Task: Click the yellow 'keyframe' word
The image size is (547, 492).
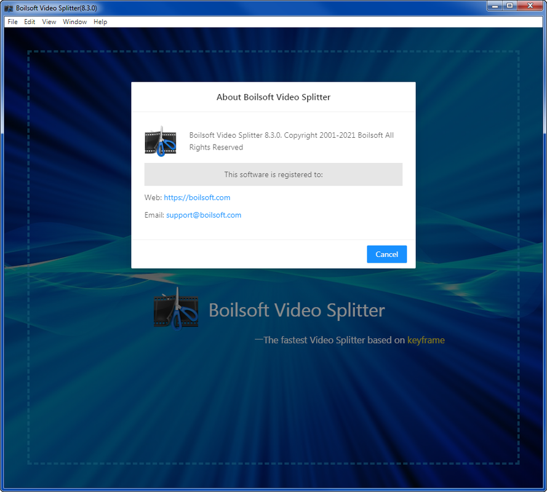Action: (x=426, y=340)
